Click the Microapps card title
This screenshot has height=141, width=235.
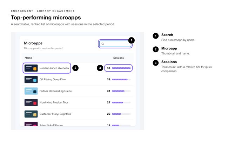pos(33,43)
